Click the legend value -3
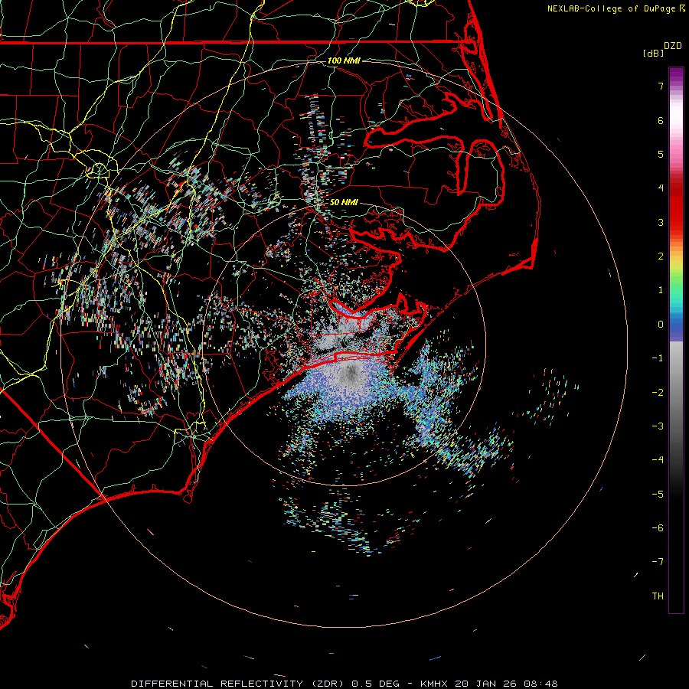 (658, 426)
